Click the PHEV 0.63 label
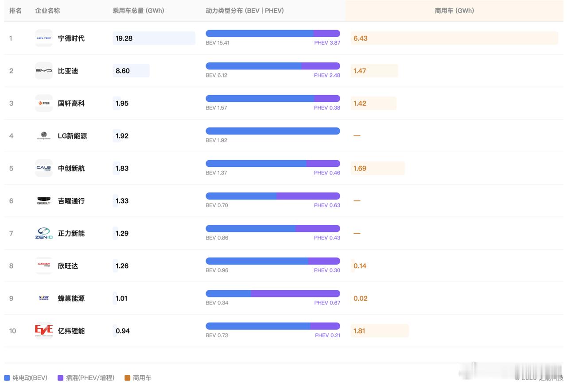The image size is (567, 385). 327,205
